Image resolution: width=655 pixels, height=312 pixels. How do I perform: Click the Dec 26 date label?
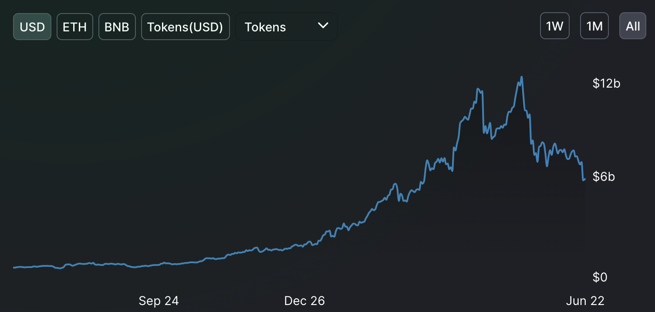305,301
